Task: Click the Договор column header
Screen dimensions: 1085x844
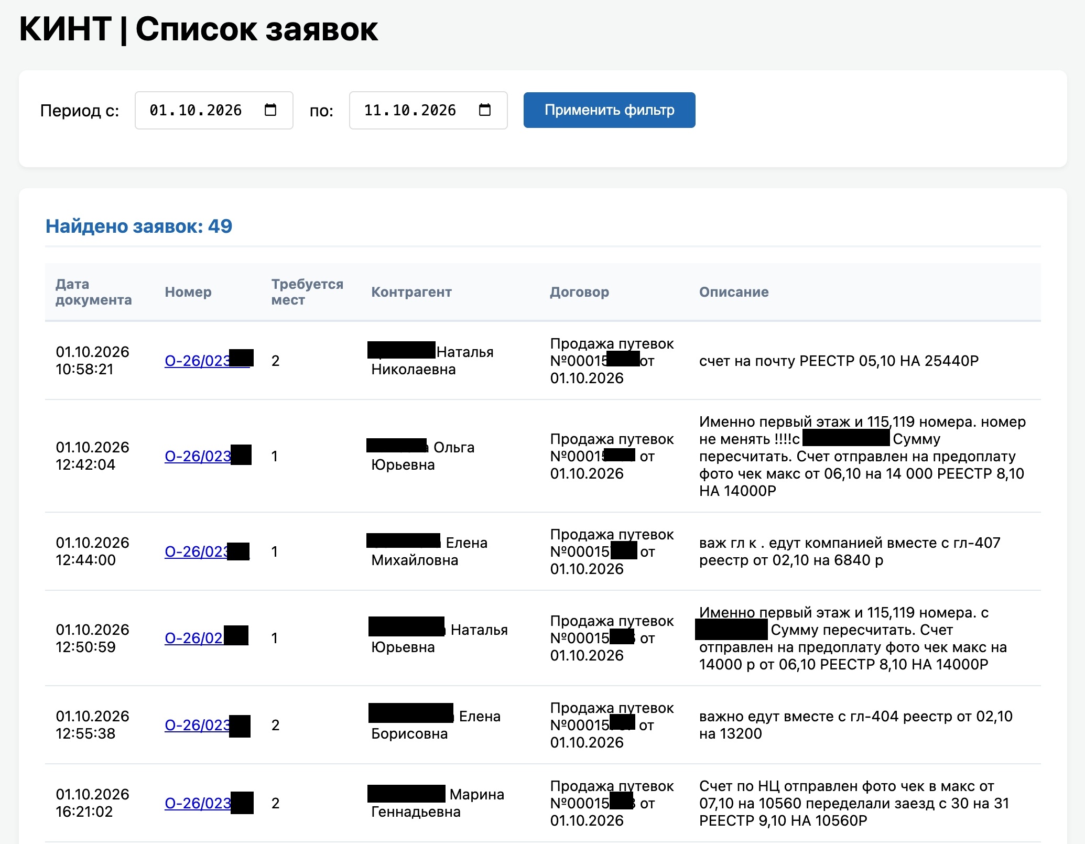Action: point(579,292)
